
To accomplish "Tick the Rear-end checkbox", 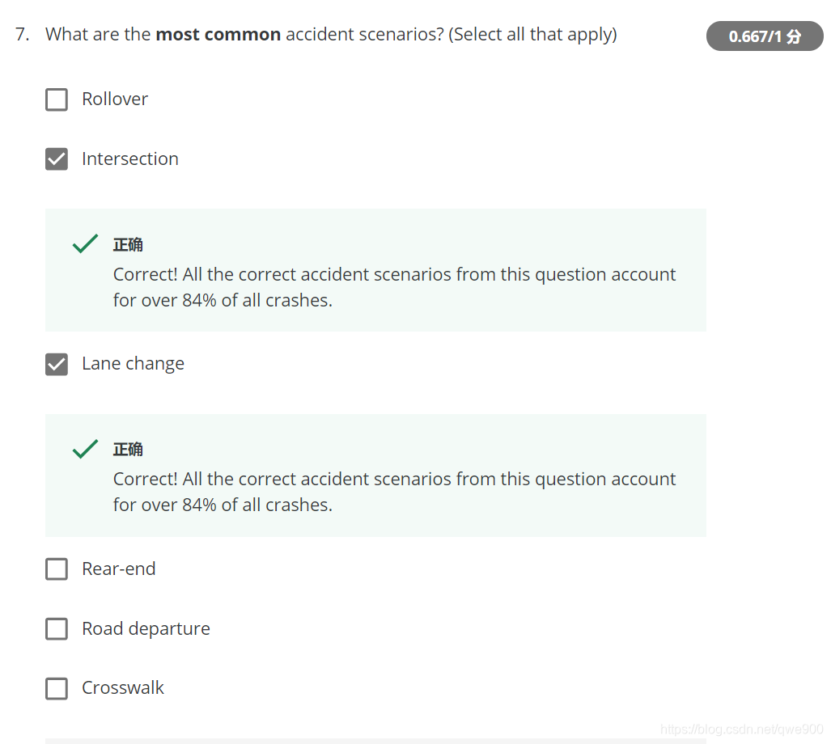I will click(x=56, y=569).
